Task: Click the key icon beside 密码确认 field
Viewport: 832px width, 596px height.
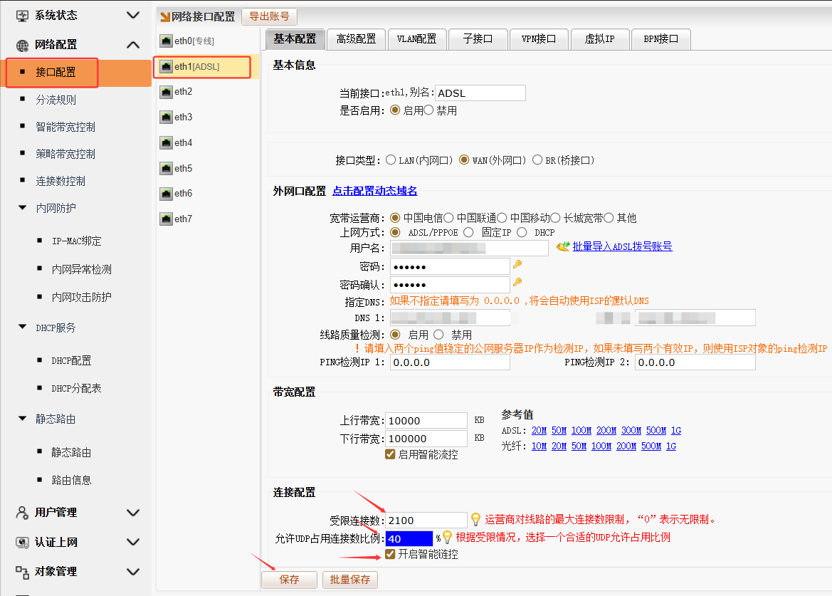Action: (517, 283)
